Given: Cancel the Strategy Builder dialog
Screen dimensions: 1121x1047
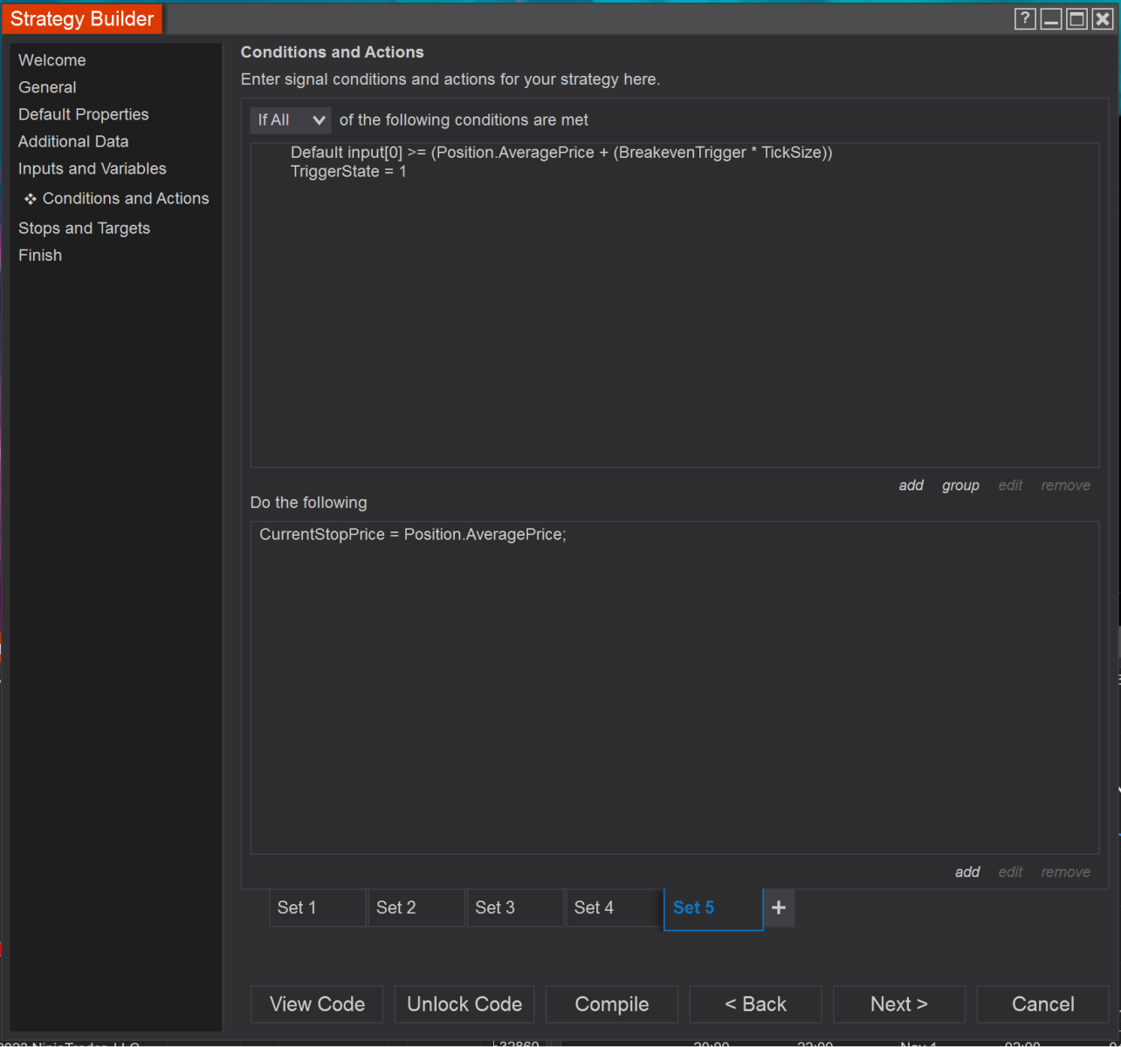Looking at the screenshot, I should (1042, 1004).
